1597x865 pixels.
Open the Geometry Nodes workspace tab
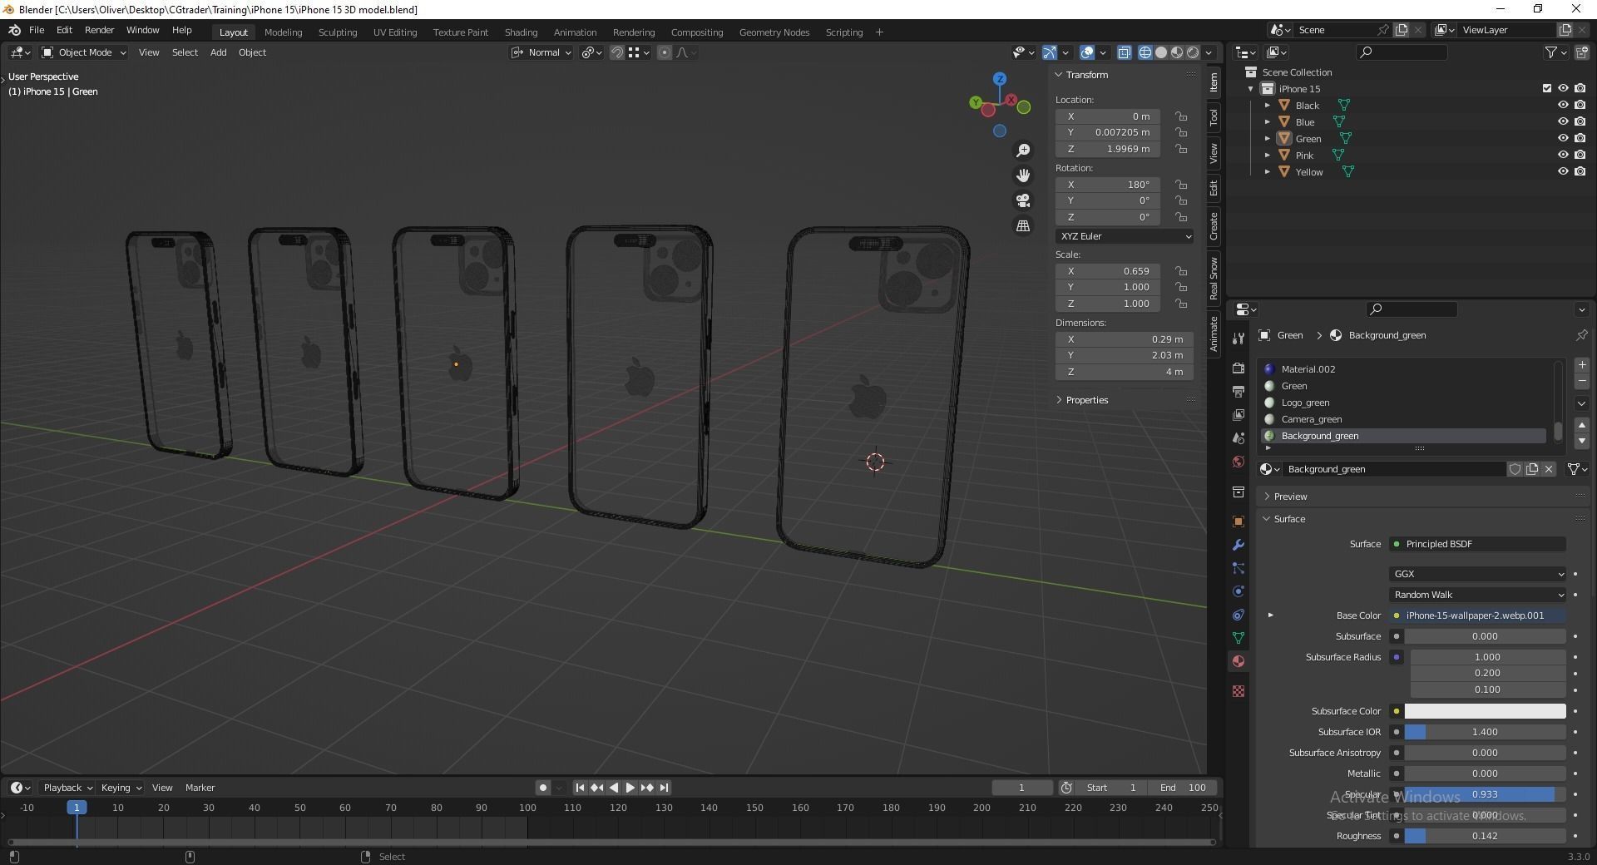(x=774, y=32)
